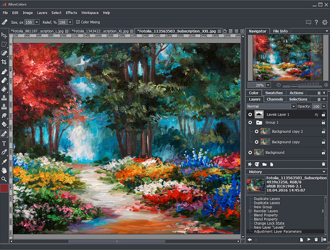Select the Text tool
Screen dimensions: 330x250
tap(4, 143)
